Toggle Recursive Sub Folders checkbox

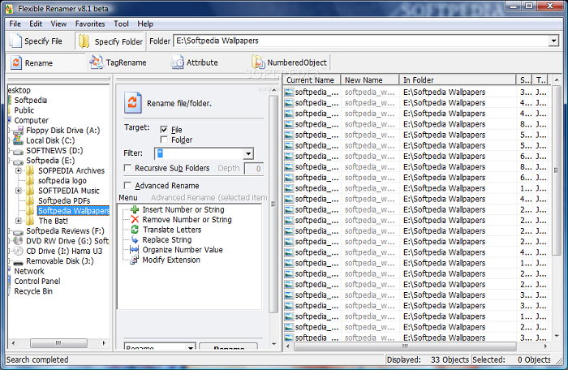[128, 169]
